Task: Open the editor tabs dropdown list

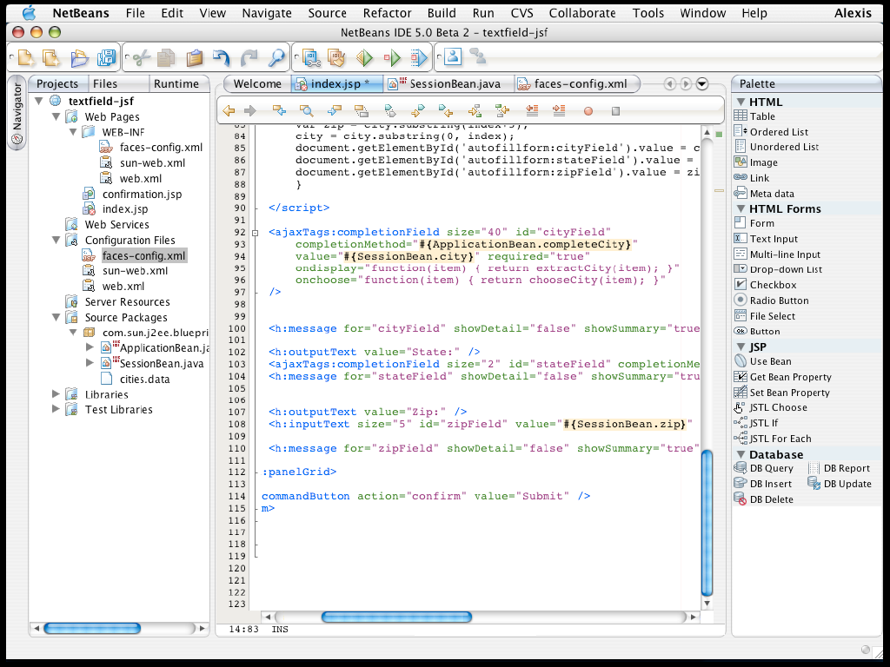Action: 702,84
